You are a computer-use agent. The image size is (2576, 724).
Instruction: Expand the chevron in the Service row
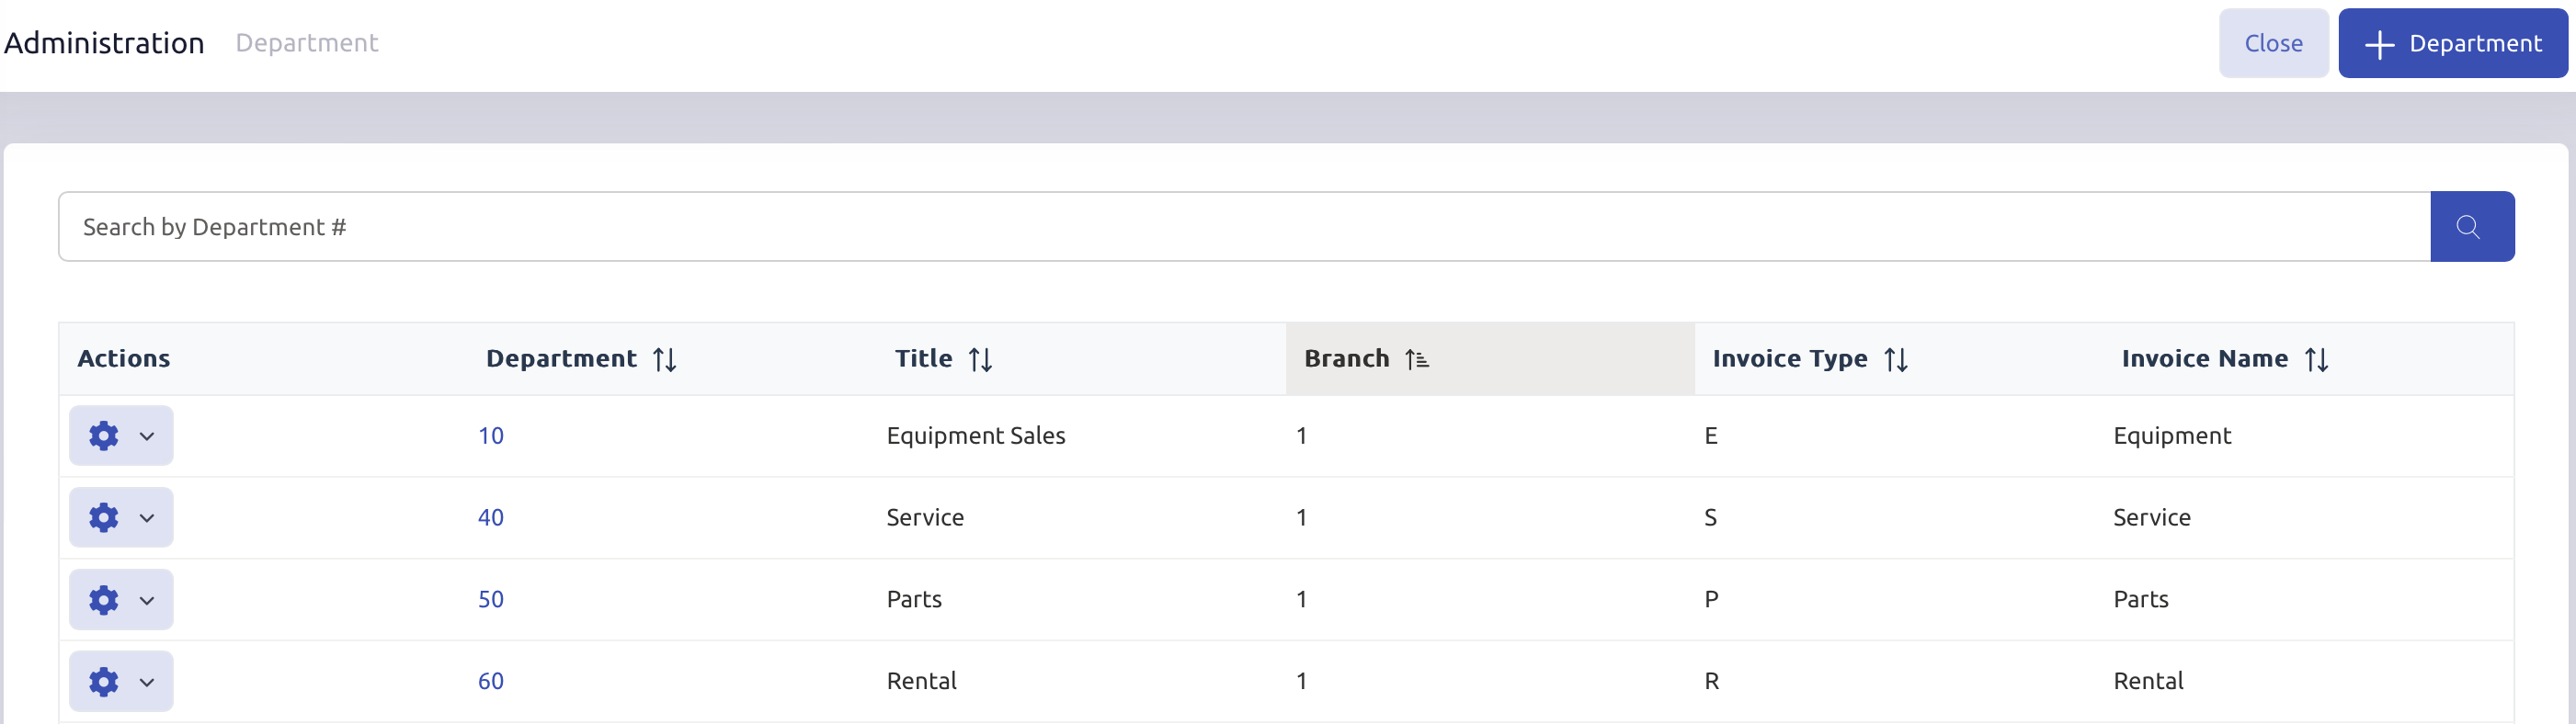tap(147, 518)
